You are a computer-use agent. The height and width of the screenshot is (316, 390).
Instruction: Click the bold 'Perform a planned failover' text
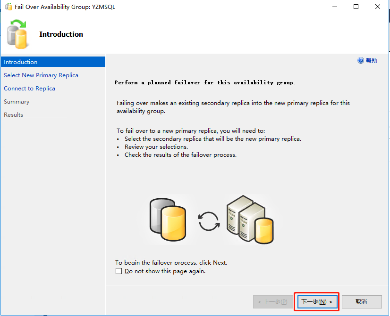click(x=204, y=82)
